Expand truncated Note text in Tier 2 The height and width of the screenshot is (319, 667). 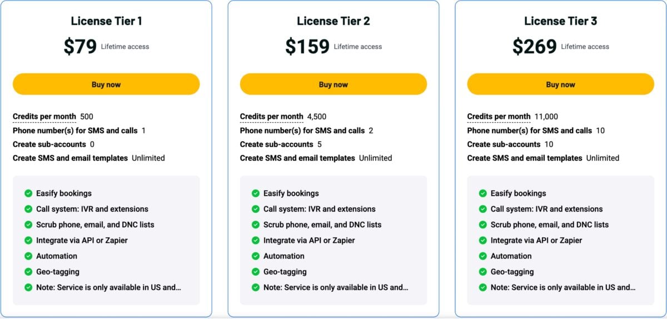tap(336, 287)
